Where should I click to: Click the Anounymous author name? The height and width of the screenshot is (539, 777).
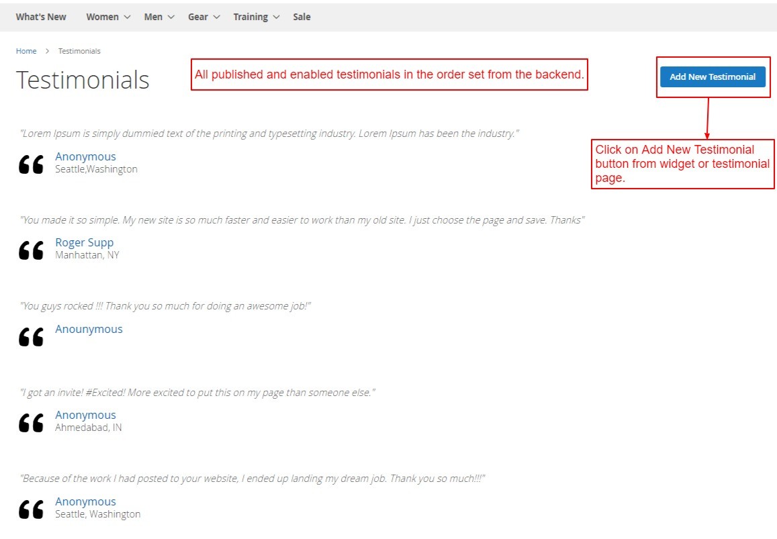coord(89,329)
